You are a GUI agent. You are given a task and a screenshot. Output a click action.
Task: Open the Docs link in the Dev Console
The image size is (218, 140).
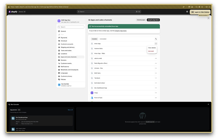[x=70, y=110]
